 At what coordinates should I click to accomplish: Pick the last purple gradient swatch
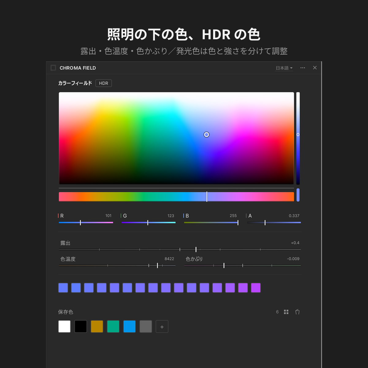tap(256, 288)
